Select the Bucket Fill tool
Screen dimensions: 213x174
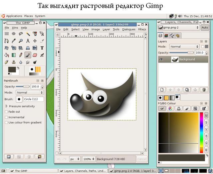[x=7, y=55]
